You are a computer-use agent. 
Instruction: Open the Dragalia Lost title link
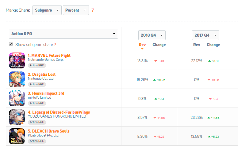pos(42,75)
